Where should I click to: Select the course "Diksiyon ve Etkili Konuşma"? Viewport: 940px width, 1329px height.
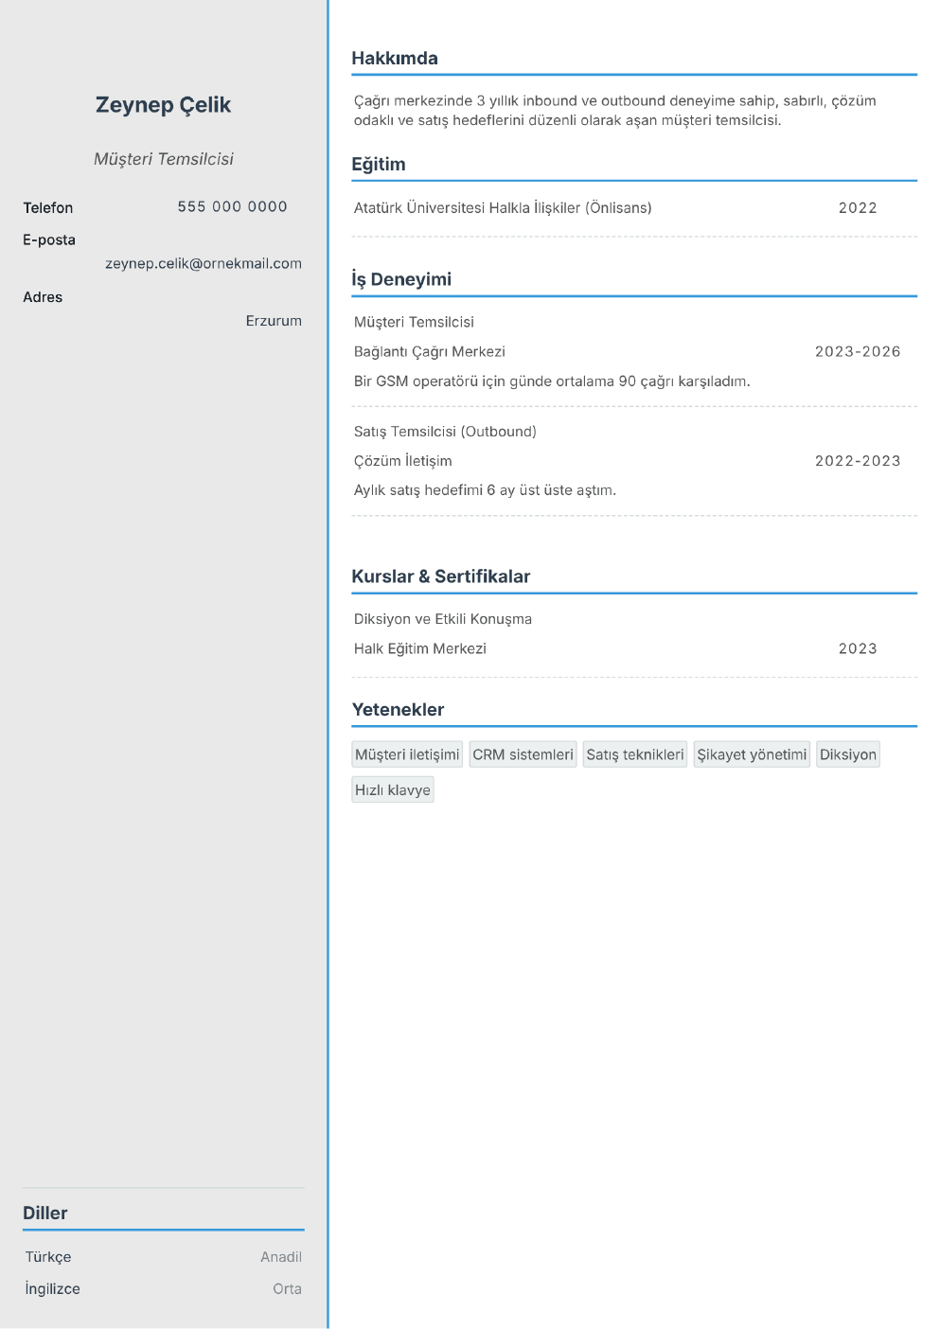click(443, 619)
